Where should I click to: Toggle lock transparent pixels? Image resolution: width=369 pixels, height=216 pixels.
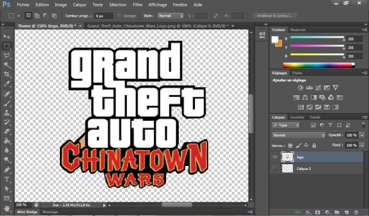pos(291,146)
